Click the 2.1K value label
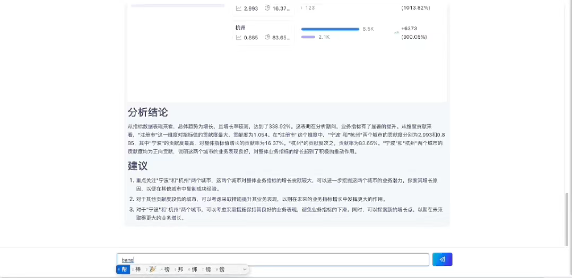The image size is (572, 278). 324,37
